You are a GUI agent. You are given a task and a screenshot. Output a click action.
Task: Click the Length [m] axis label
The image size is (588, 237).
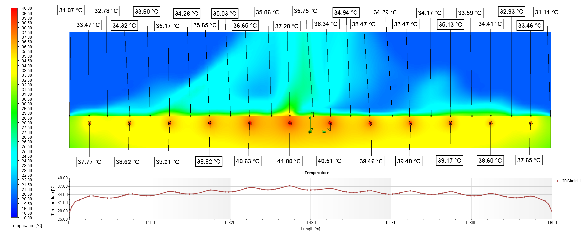click(x=311, y=229)
